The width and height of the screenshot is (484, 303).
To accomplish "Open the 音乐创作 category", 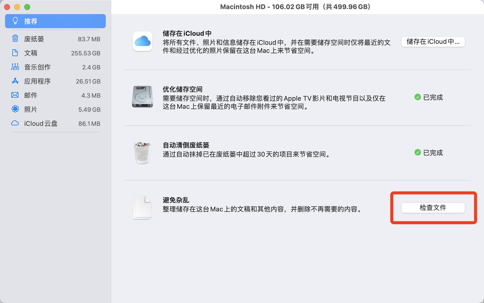I will [x=37, y=67].
